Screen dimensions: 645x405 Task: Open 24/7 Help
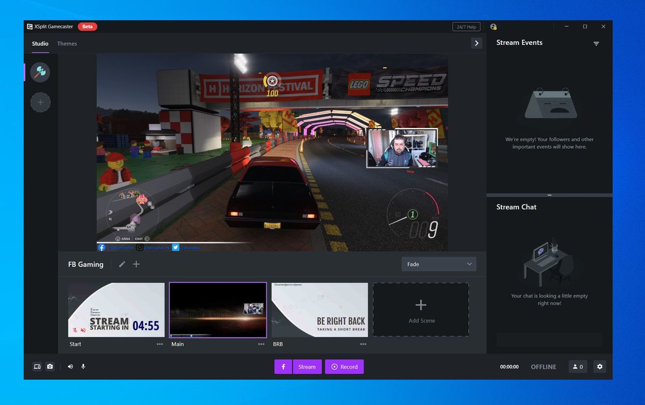click(x=466, y=27)
